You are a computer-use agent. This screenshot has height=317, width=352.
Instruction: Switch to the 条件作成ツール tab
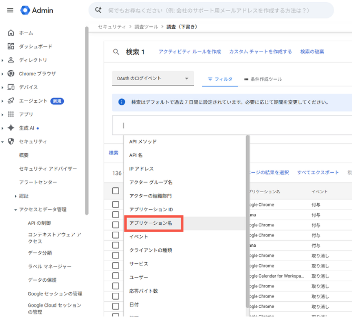pos(262,79)
